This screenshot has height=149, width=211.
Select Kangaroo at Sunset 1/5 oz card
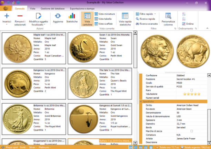(100, 119)
